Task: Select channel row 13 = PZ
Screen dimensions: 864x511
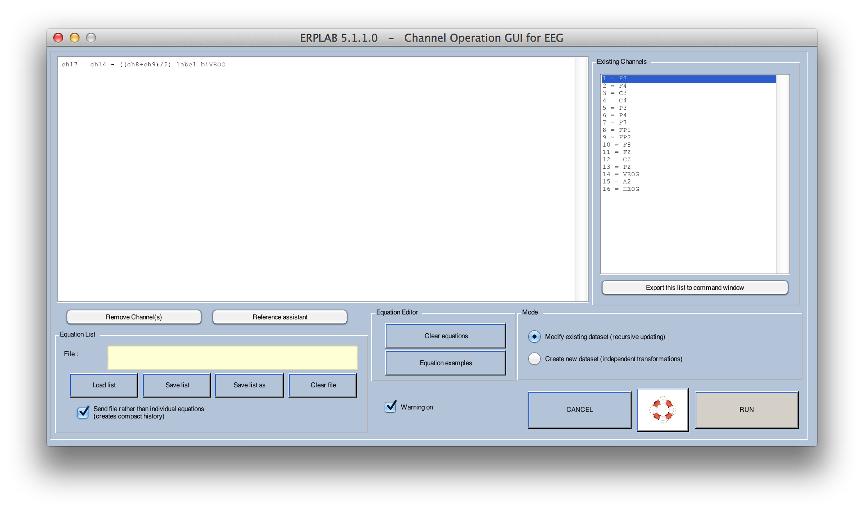Action: click(x=689, y=167)
